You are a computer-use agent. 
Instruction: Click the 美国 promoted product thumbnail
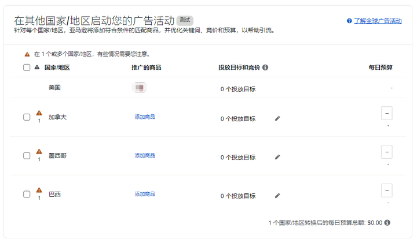[x=140, y=88]
